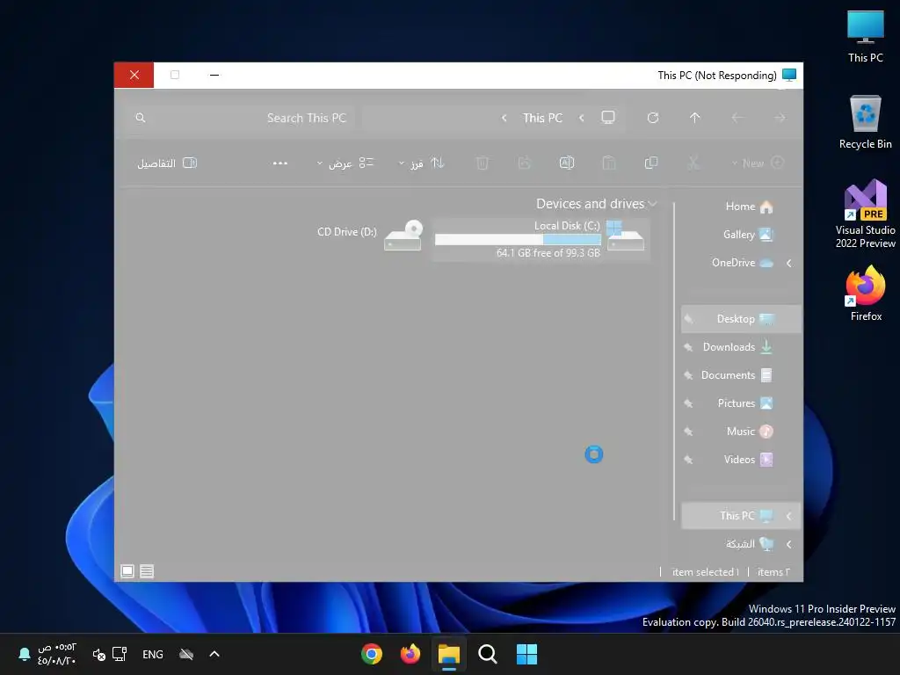The width and height of the screenshot is (900, 675).
Task: Click chevron between monitor and This PC breadcrumb
Action: 582,118
